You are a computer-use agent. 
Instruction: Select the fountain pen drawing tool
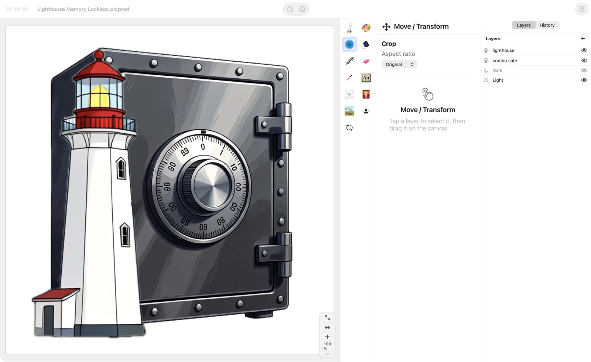pos(349,61)
